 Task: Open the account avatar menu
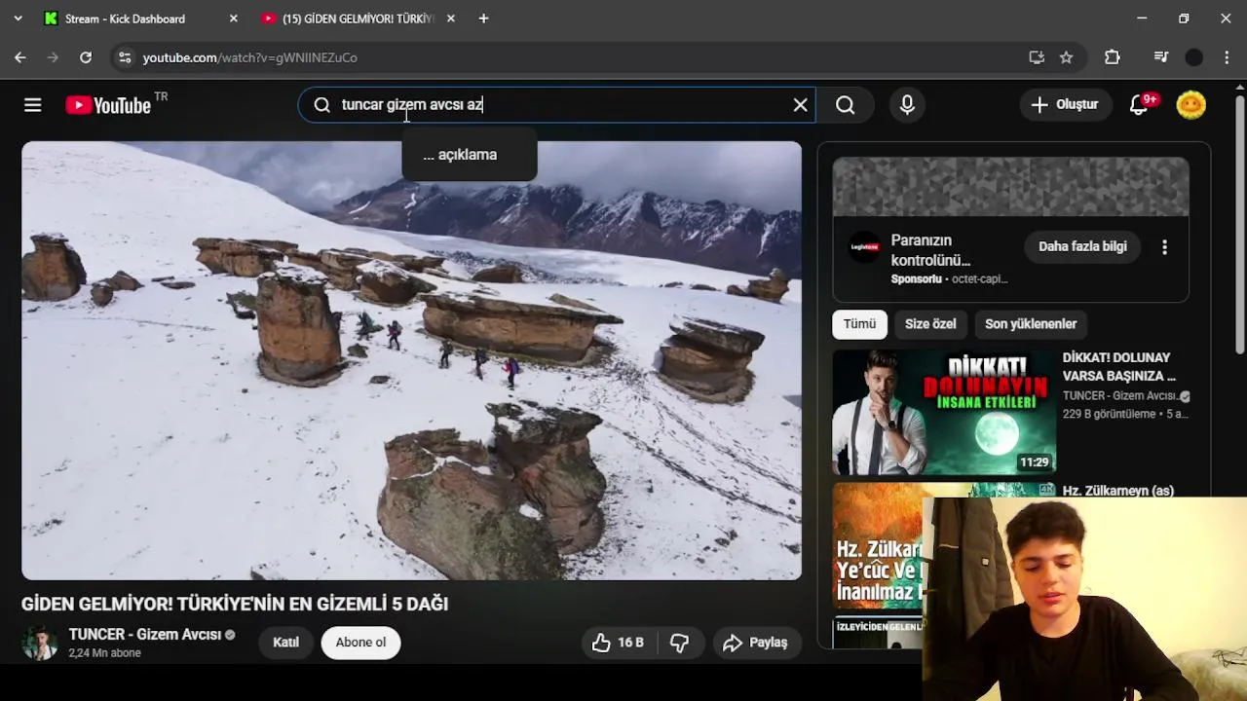click(1191, 105)
